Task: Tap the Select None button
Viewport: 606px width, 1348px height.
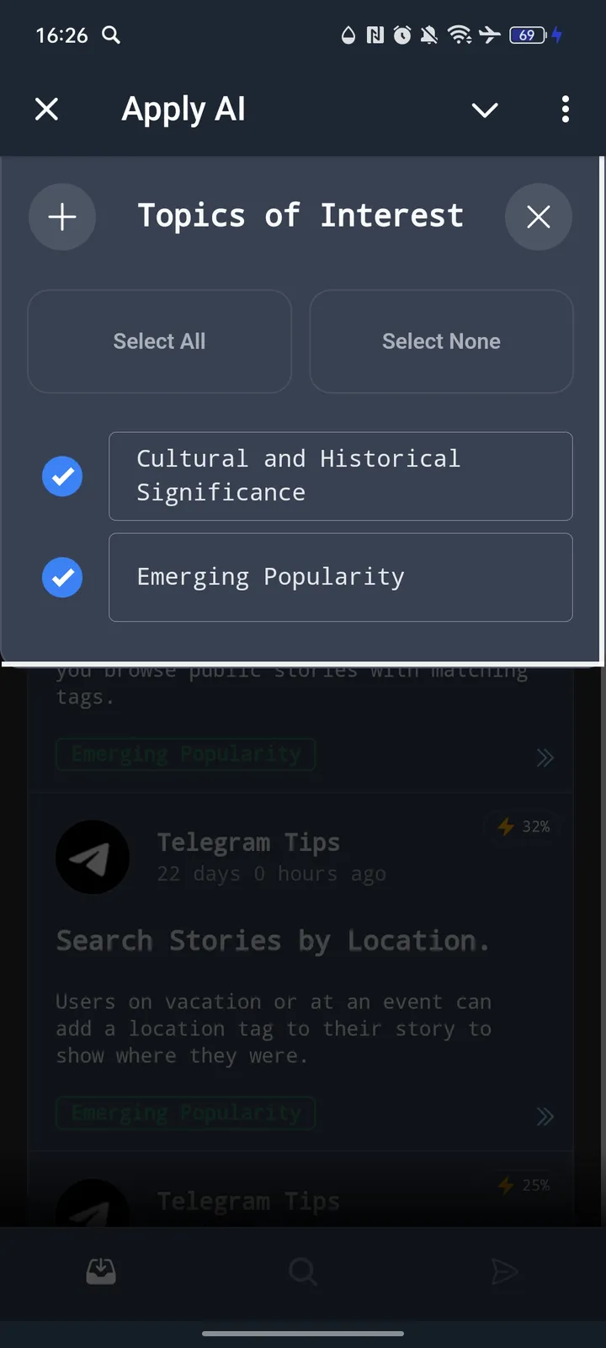Action: click(441, 341)
